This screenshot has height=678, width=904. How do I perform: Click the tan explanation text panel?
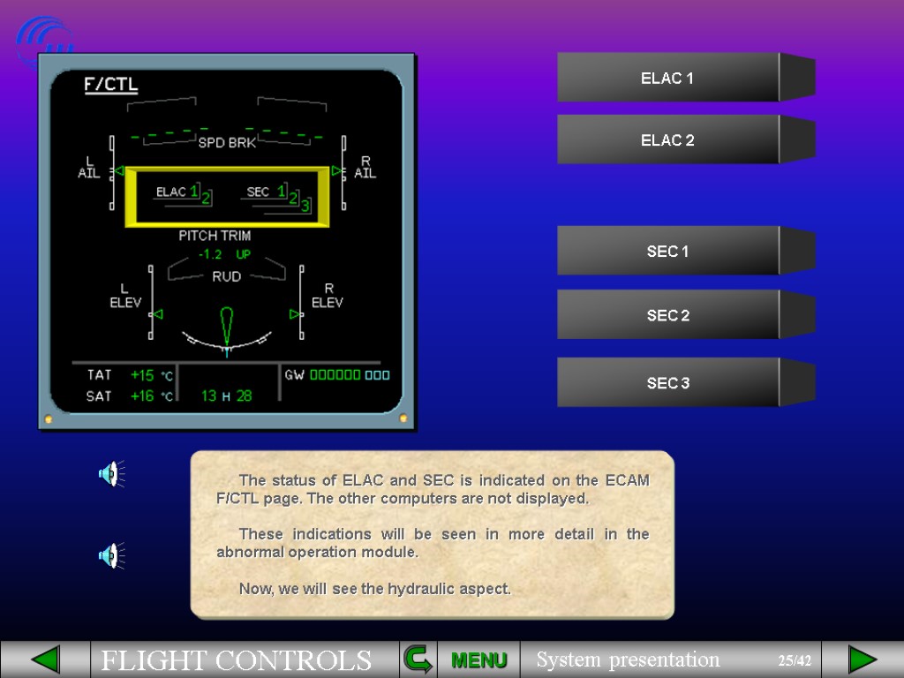pyautogui.click(x=431, y=534)
